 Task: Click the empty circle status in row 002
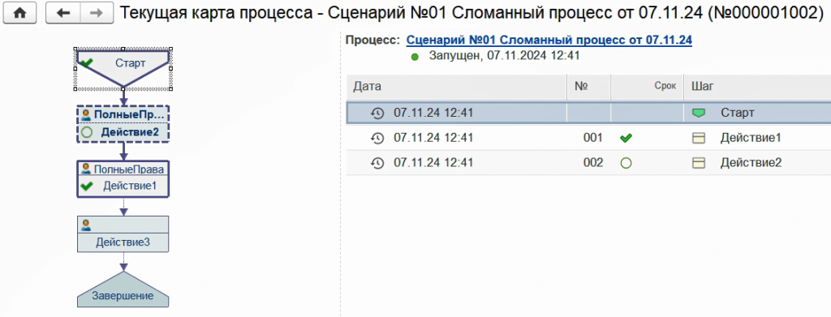pyautogui.click(x=626, y=163)
